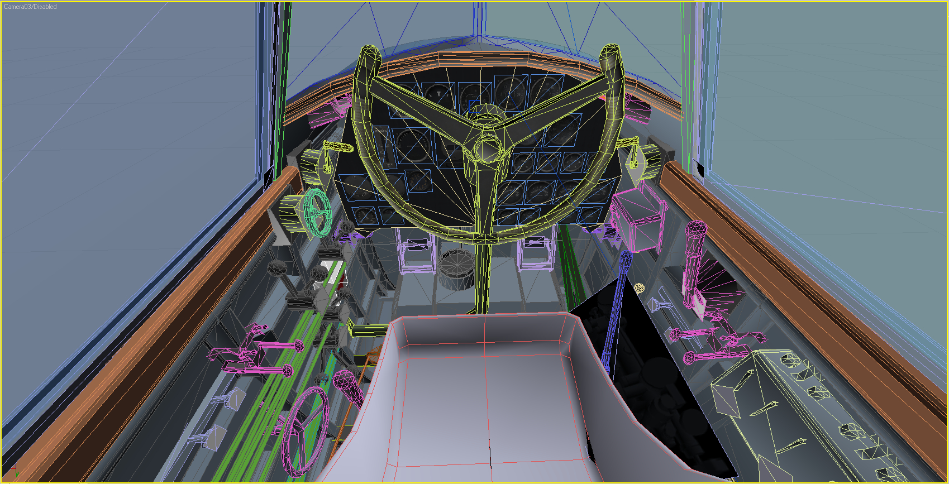949x484 pixels.
Task: Select the round drum object below the yoke
Action: click(x=457, y=269)
